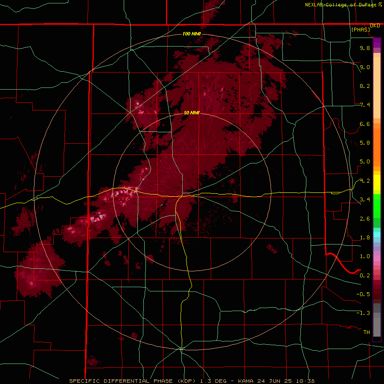Click the TH threshold label
This screenshot has width=384, height=384.
point(367,332)
